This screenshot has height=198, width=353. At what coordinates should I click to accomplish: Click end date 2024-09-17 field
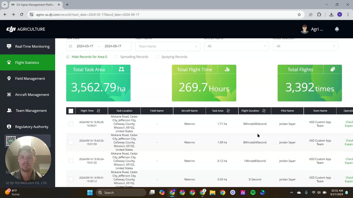pos(113,46)
